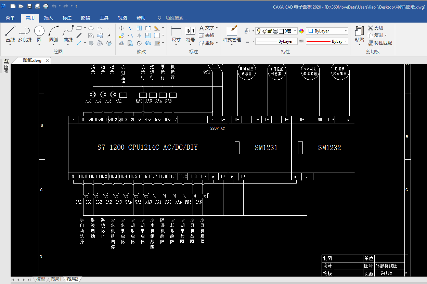This screenshot has width=427, height=284.
Task: Choose the ellipse drawing tool
Action: (91, 28)
